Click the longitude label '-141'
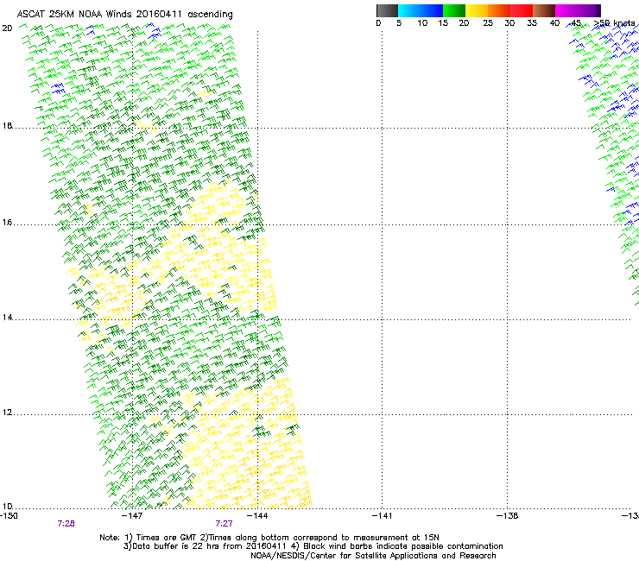This screenshot has width=639, height=561. coord(383,516)
